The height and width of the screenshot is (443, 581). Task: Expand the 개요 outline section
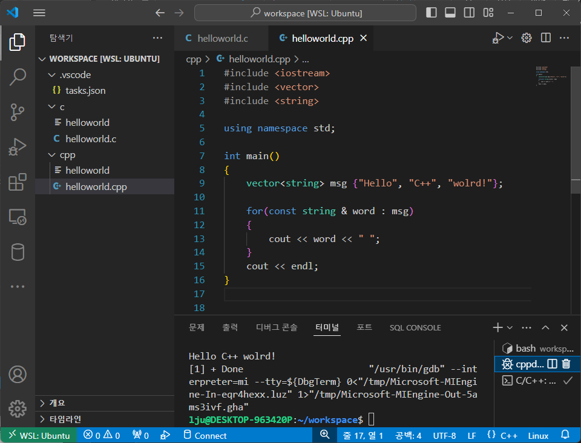tap(105, 403)
